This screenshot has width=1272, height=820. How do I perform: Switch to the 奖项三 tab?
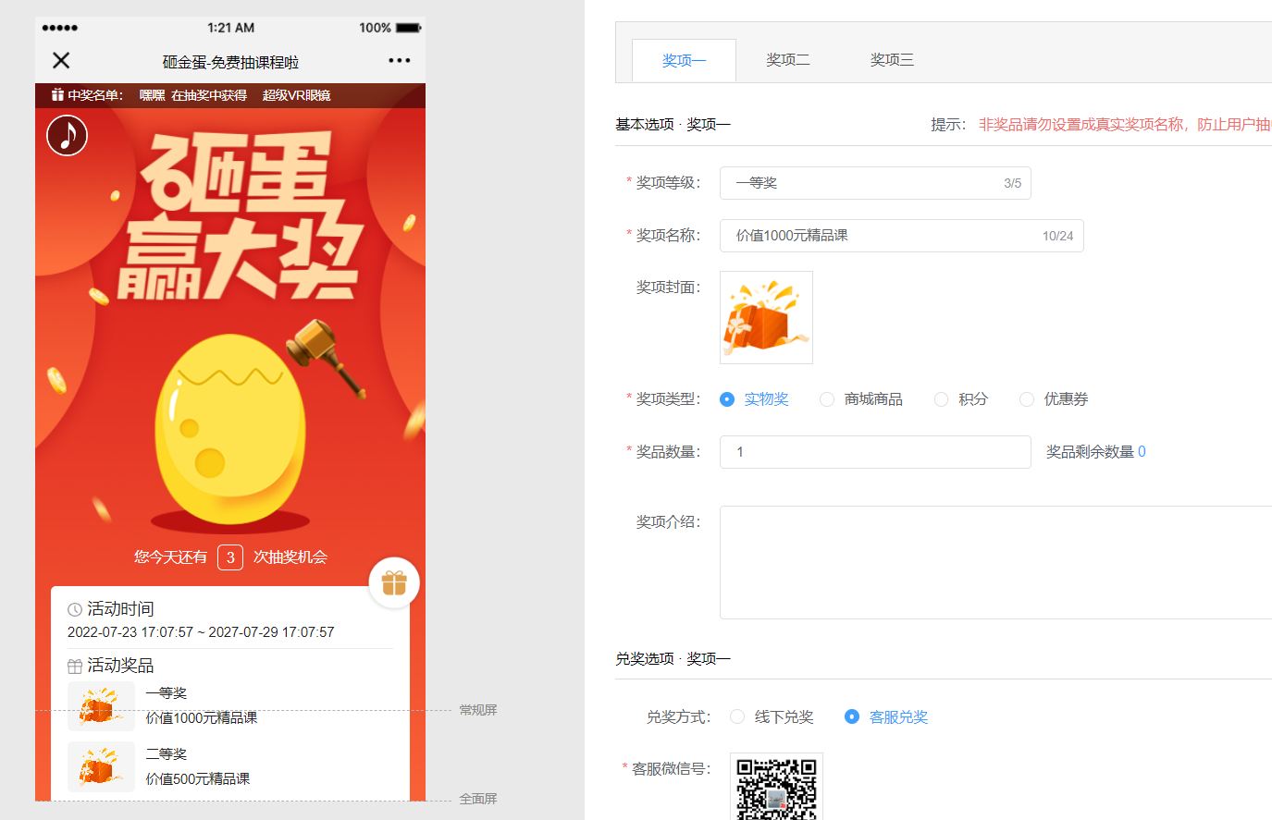pos(892,58)
